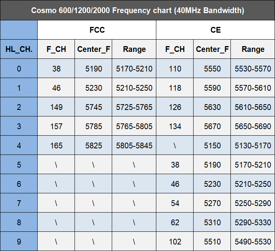Click the F_CH header under FCC
Viewport: 275px width, 251px height.
point(56,49)
